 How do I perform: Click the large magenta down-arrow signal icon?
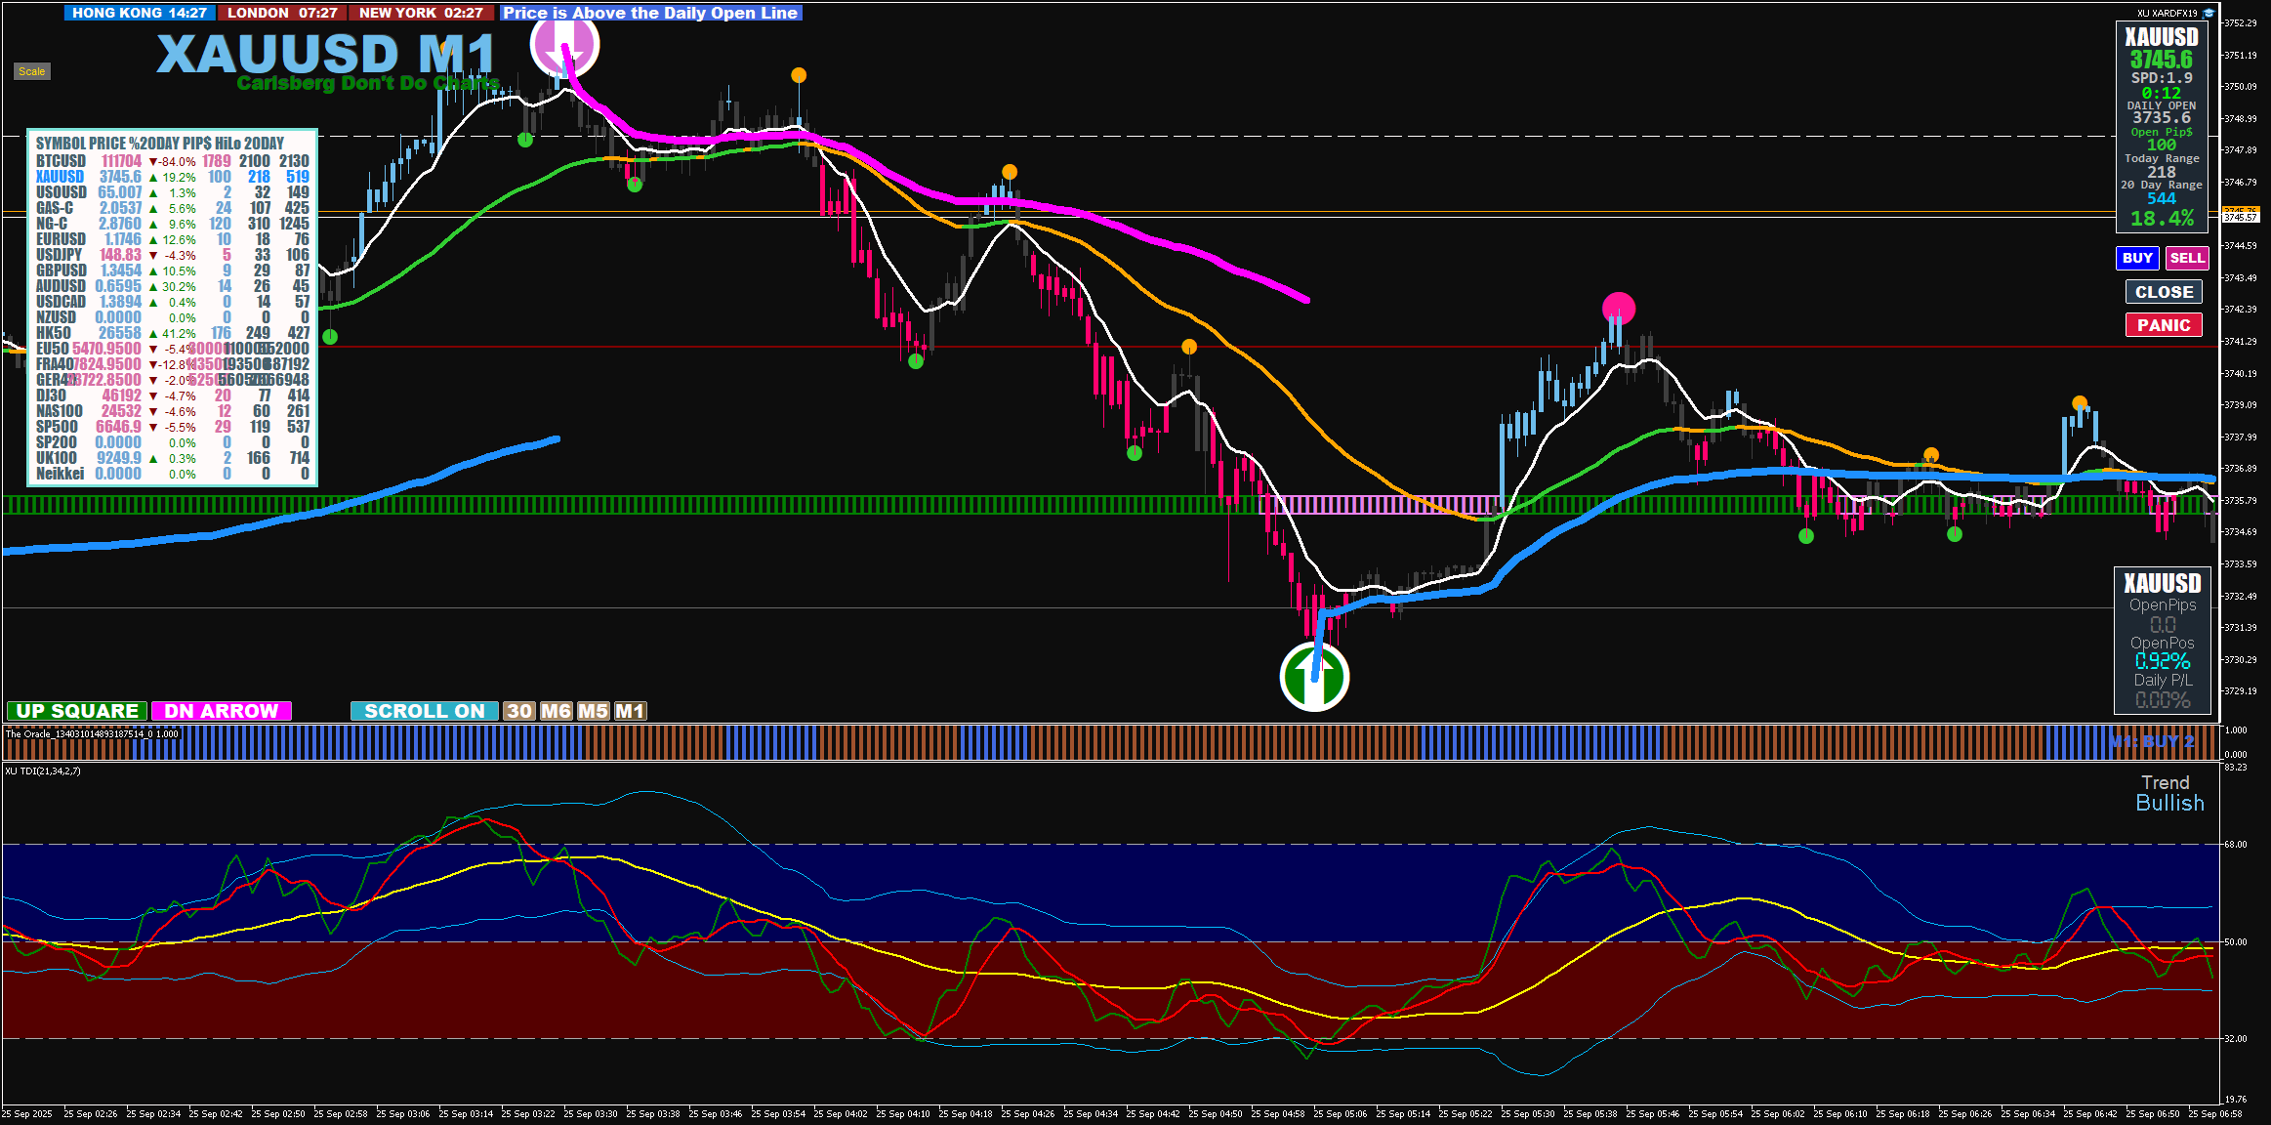point(564,45)
